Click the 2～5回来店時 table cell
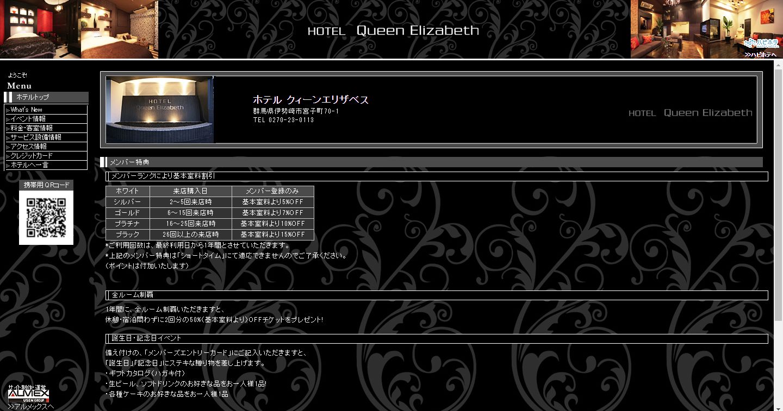This screenshot has width=783, height=411. (x=191, y=202)
